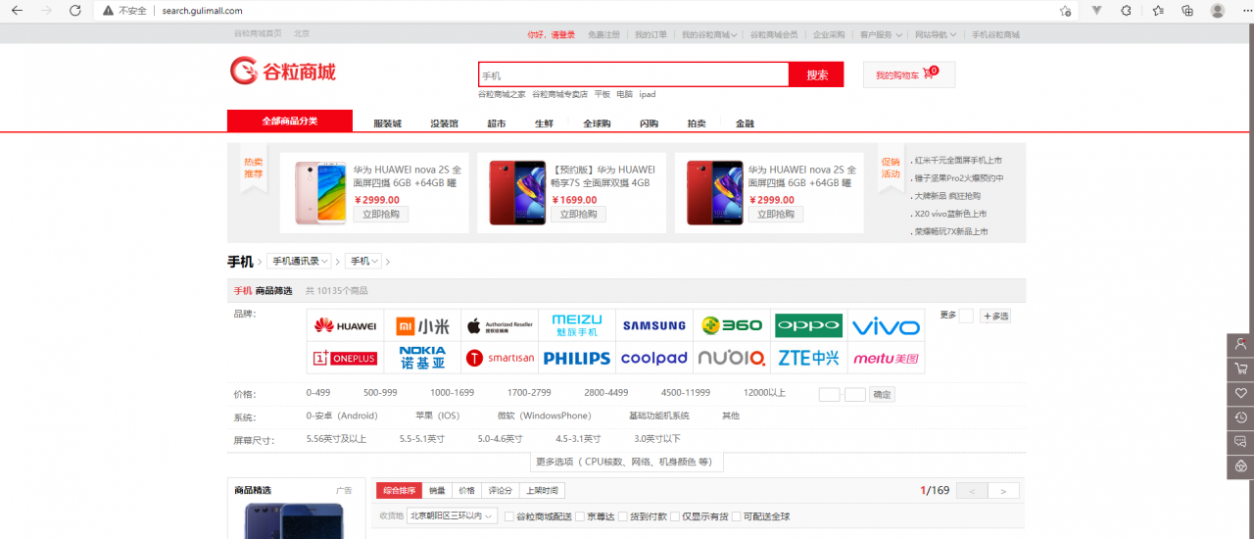Viewport: 1254px width, 539px height.
Task: Open the browser favorites list icon
Action: (x=1157, y=11)
